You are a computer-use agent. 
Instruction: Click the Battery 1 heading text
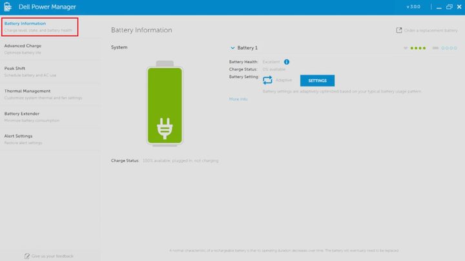click(x=247, y=48)
